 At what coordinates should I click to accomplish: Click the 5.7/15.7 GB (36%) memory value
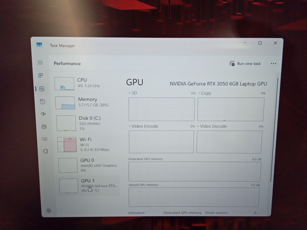(x=93, y=105)
